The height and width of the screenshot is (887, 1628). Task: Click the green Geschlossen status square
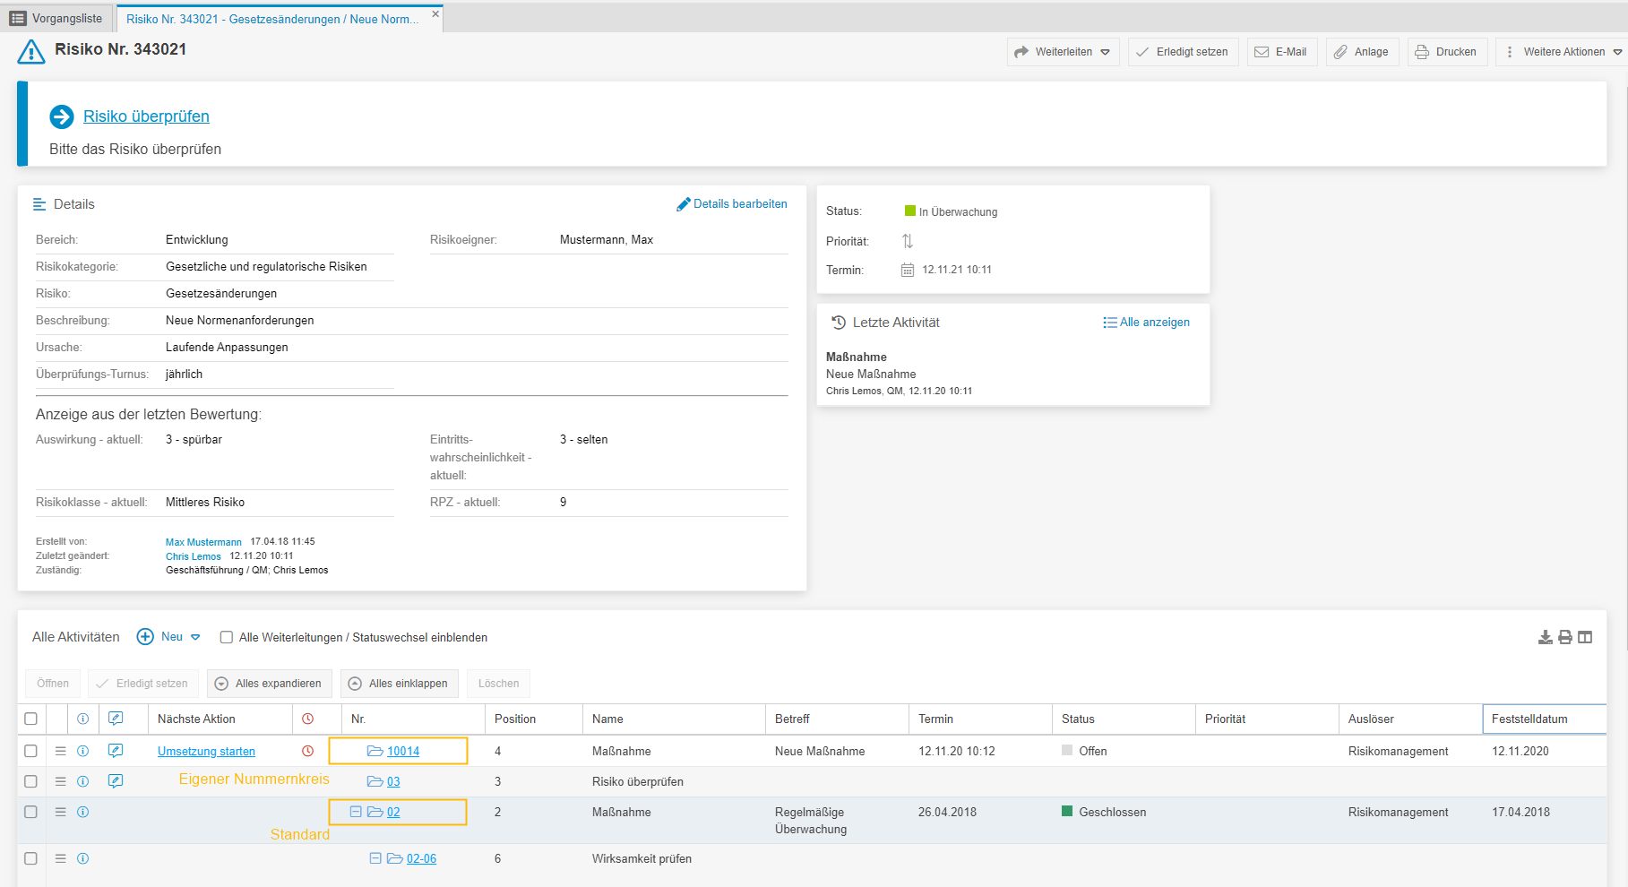(x=1067, y=812)
